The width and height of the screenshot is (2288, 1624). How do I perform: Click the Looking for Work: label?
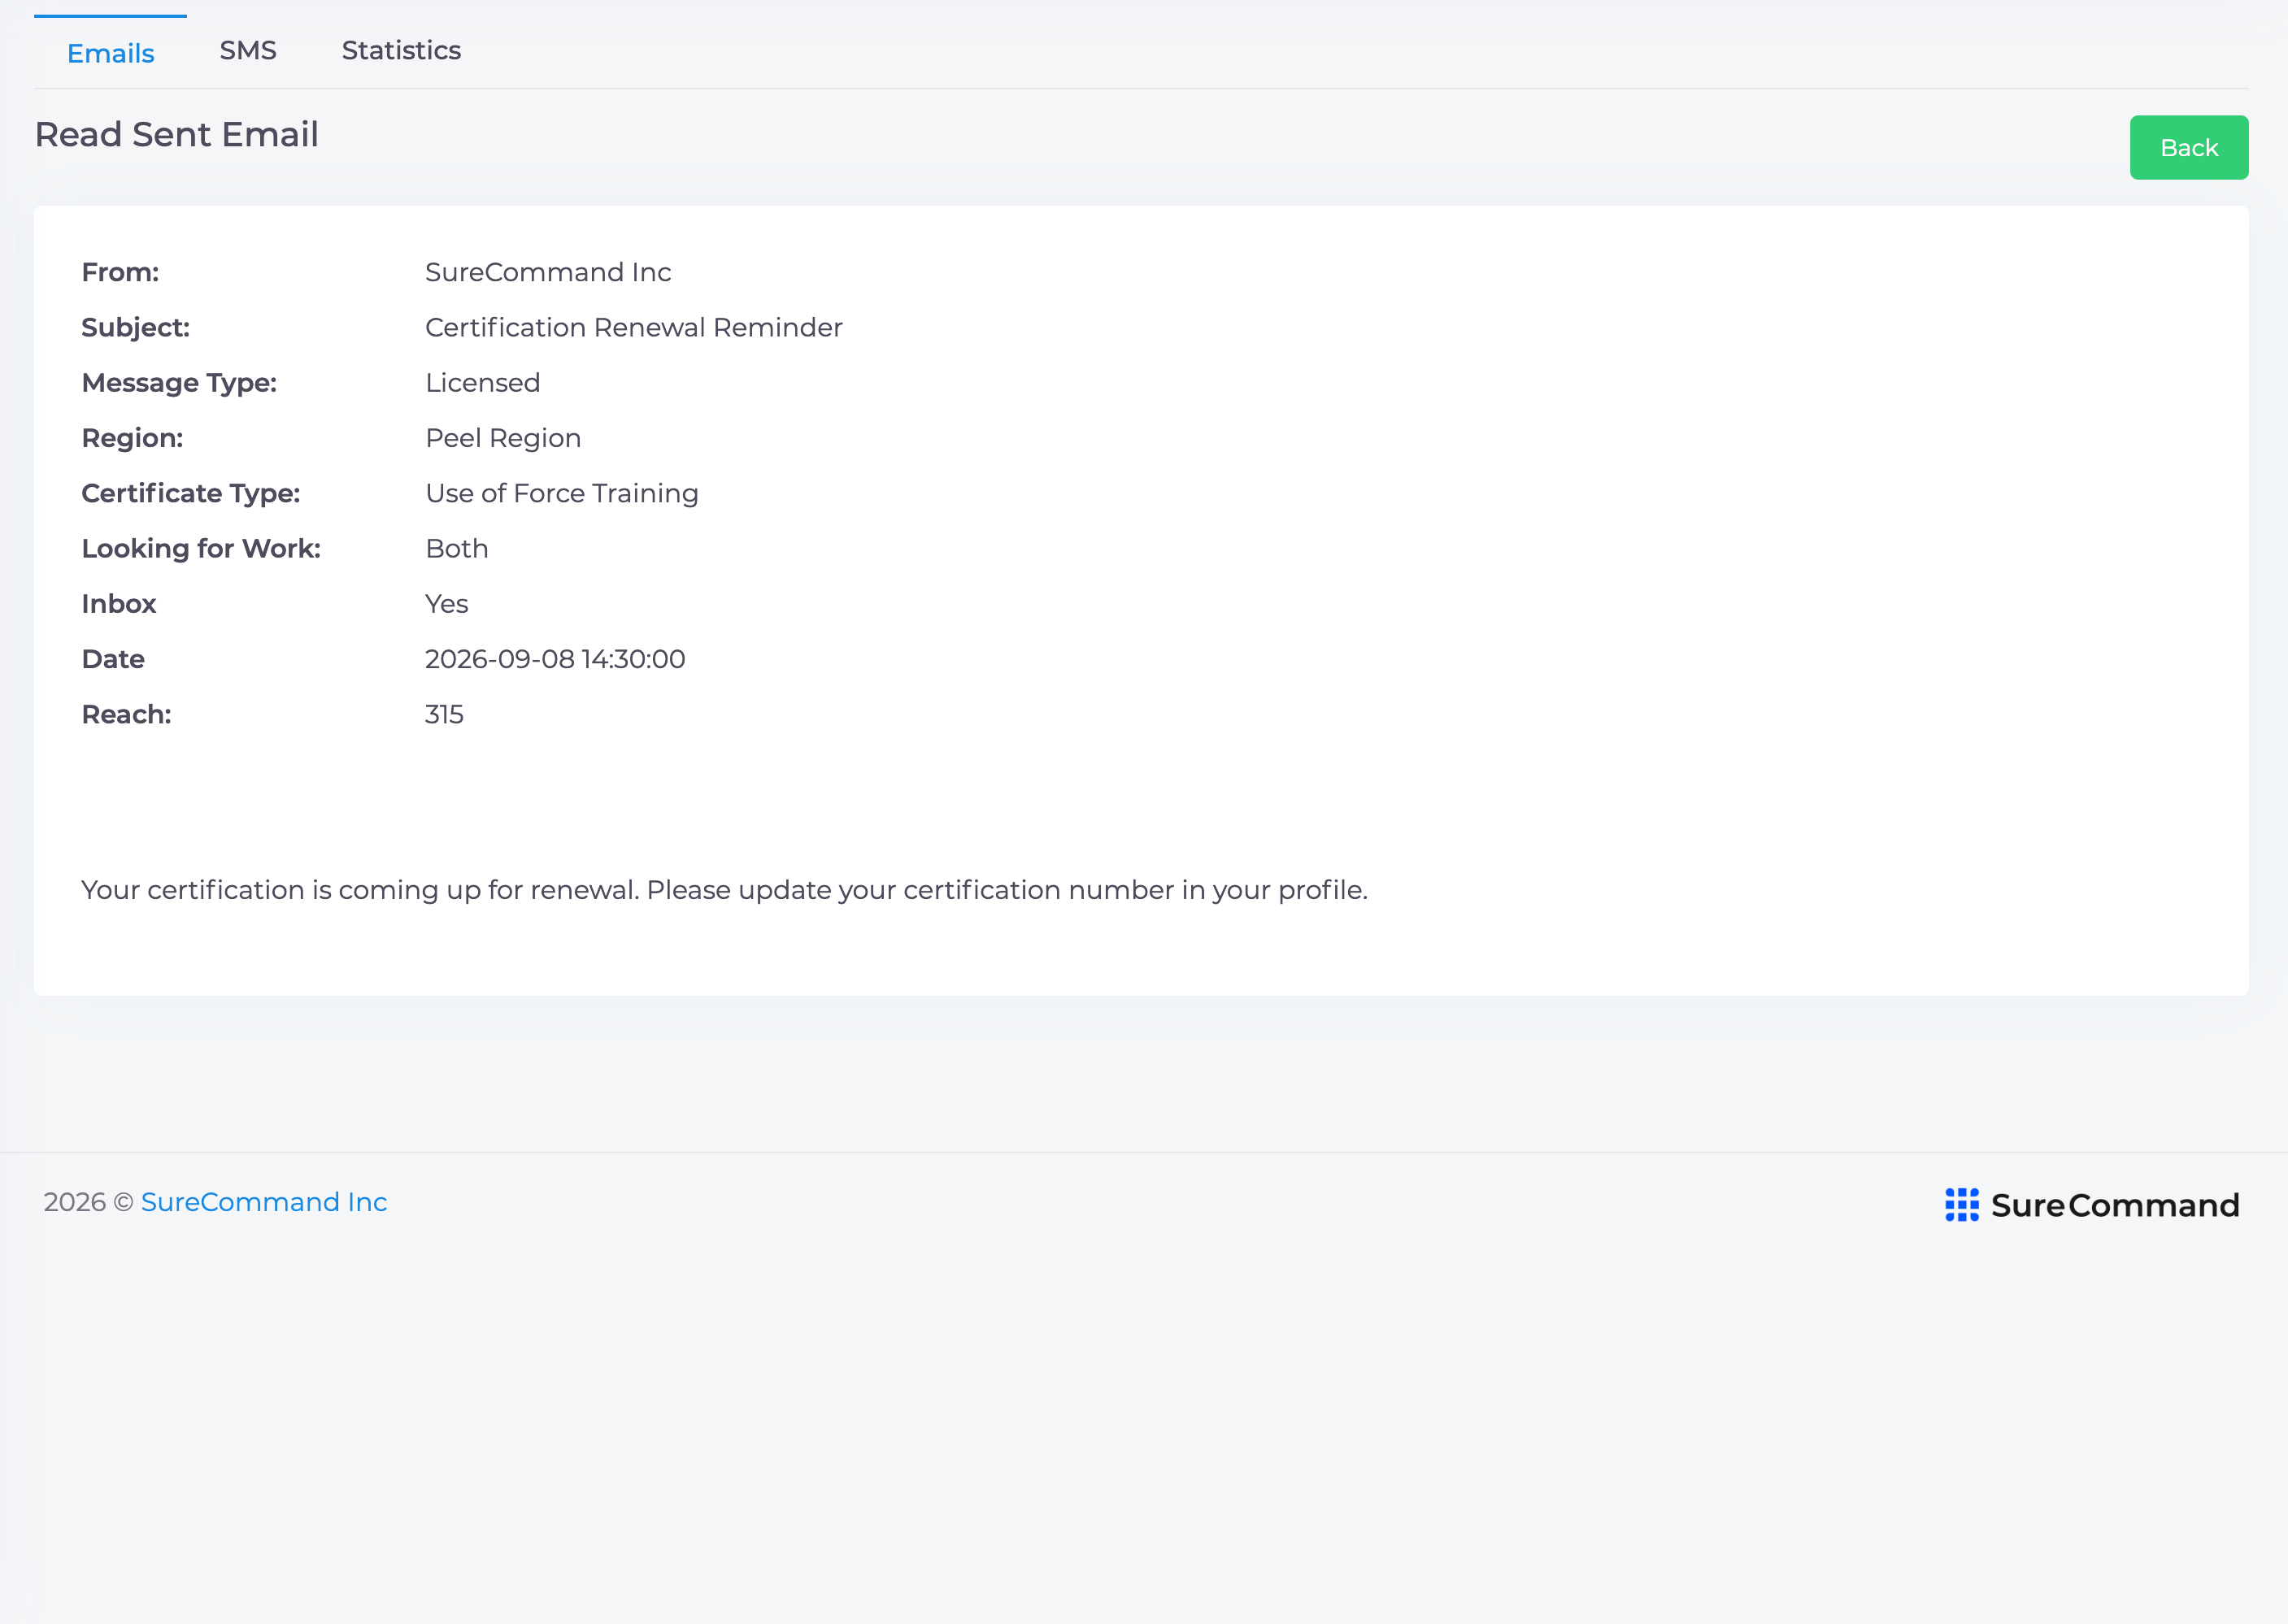(200, 549)
